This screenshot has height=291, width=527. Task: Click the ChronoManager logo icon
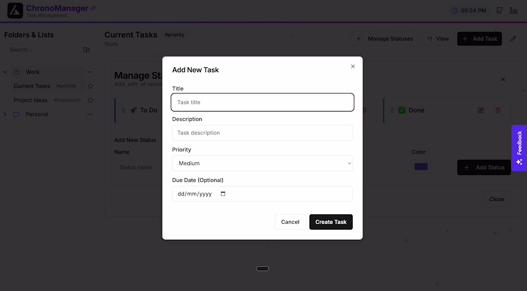(x=15, y=11)
